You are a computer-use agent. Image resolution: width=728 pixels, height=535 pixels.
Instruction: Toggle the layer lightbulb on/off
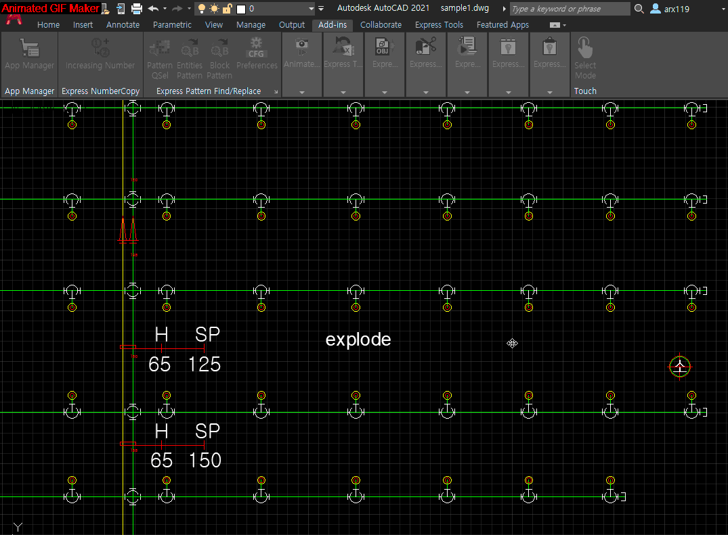(x=201, y=9)
